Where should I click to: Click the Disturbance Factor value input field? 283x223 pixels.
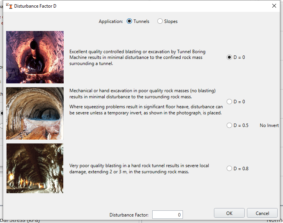click(167, 215)
